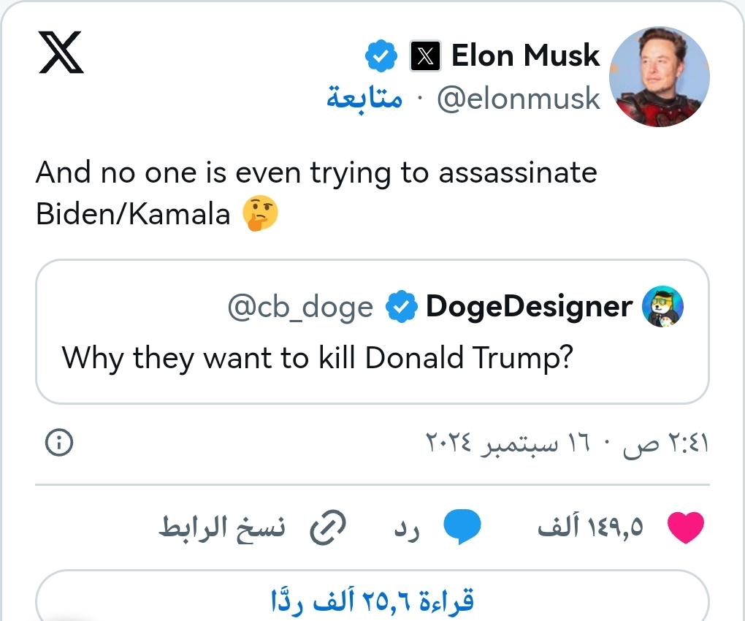Click the DogeDesigner avatar icon

click(662, 306)
